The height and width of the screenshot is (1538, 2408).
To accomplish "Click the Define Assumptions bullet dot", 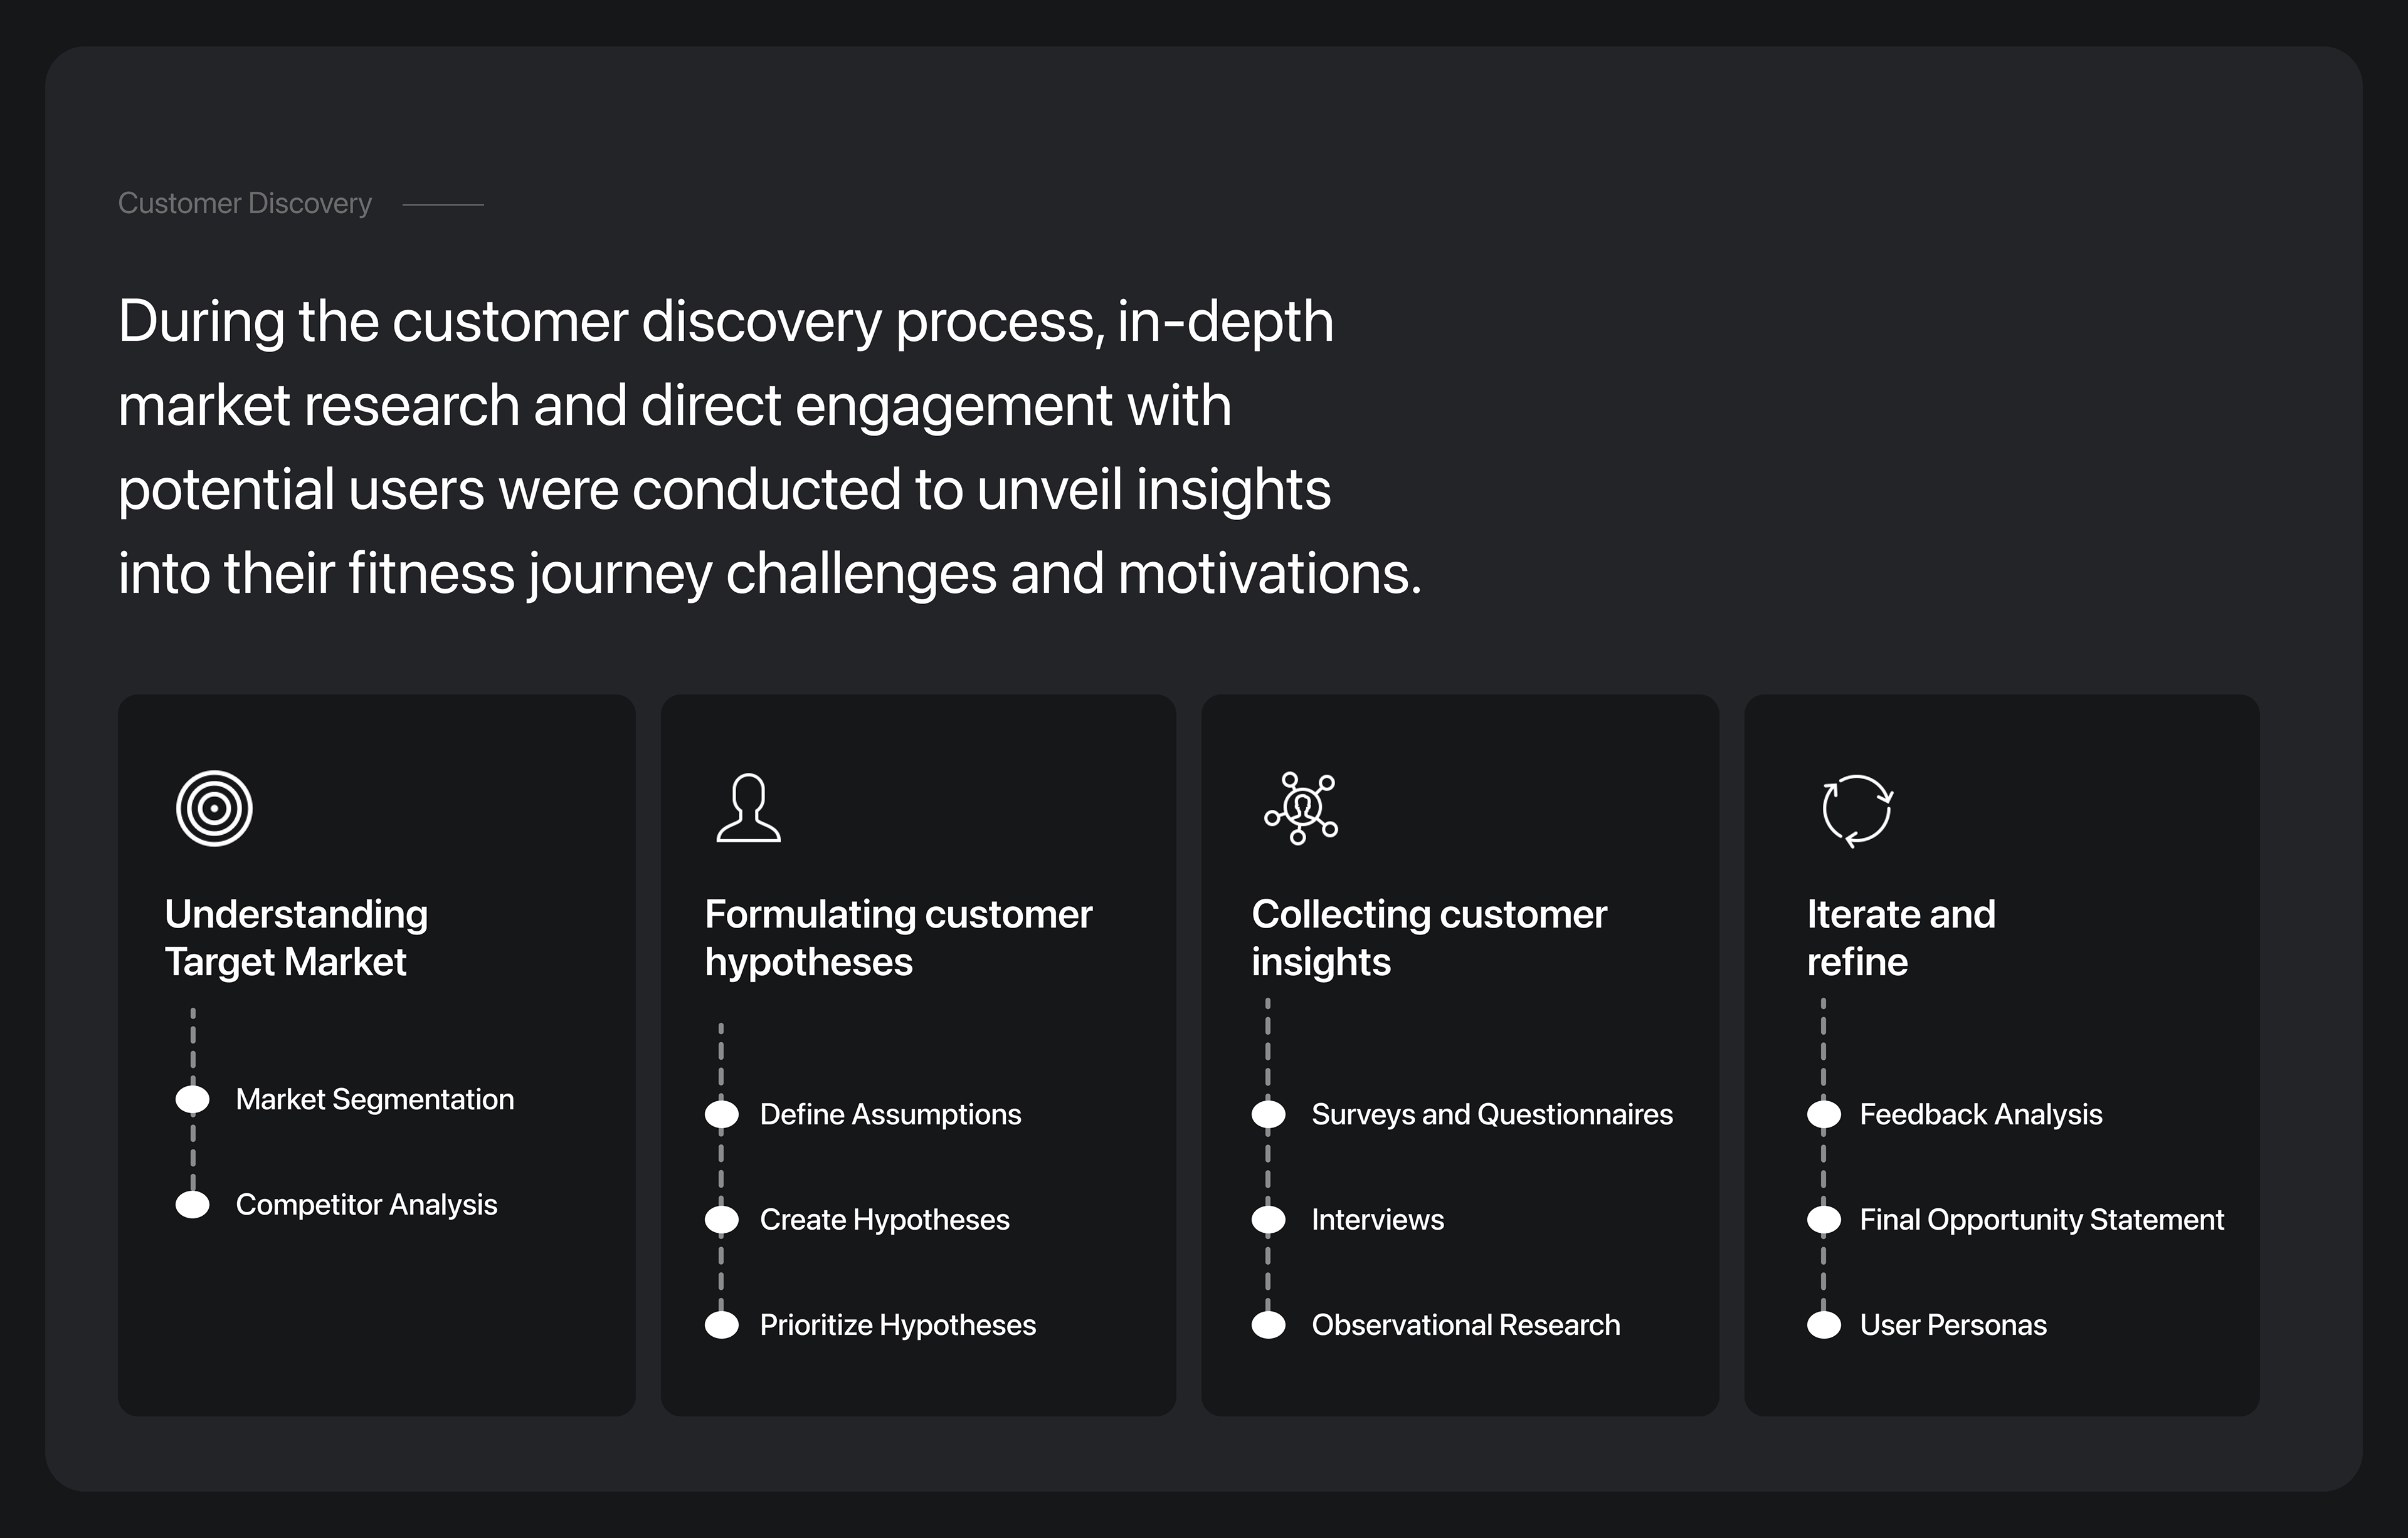I will [722, 1114].
